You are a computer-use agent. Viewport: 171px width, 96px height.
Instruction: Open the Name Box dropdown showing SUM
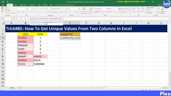(x=11, y=19)
